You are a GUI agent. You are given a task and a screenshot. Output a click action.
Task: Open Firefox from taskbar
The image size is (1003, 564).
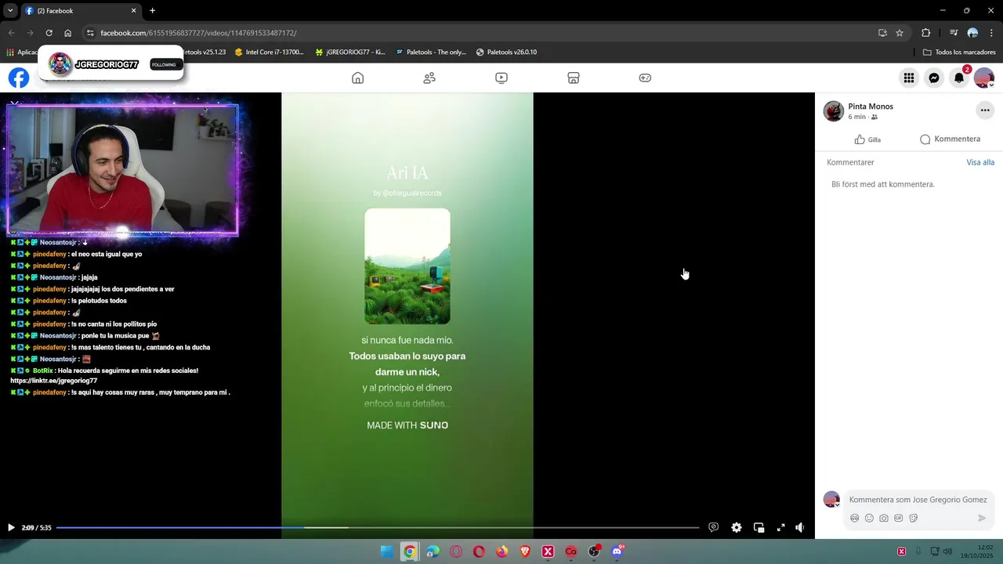501,551
